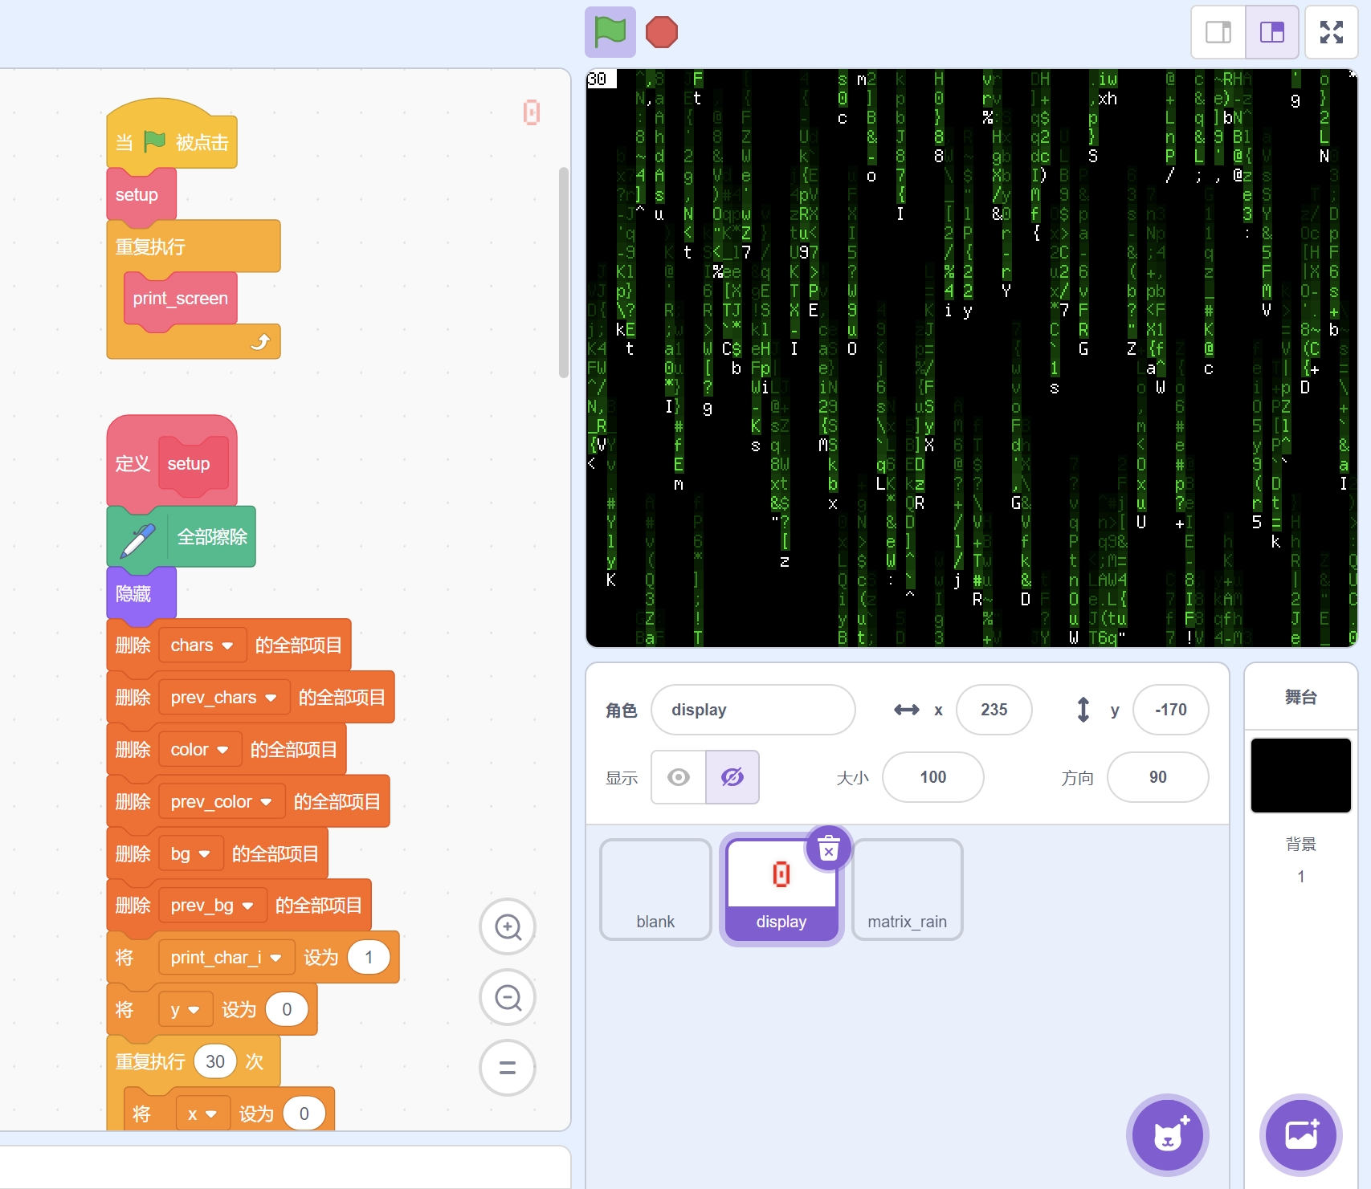Viewport: 1371px width, 1189px height.
Task: Switch to small stage layout
Action: [1218, 33]
